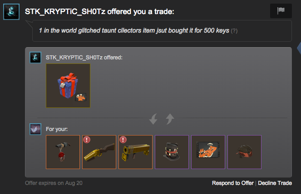Select the offered gift-wrapped taunt item
This screenshot has width=301, height=194.
tap(68, 86)
